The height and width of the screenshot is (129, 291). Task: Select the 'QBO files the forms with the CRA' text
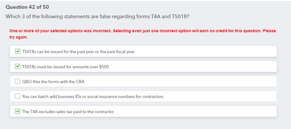point(53,82)
